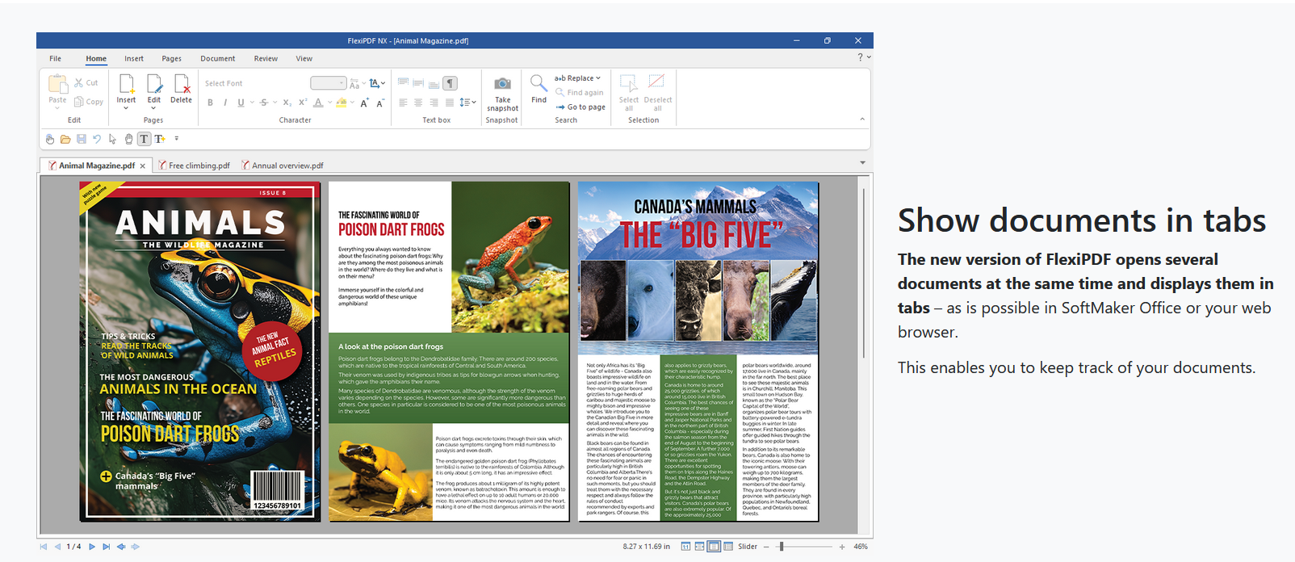This screenshot has height=562, width=1295.
Task: Click touch mode icon in quick access
Action: coord(50,139)
